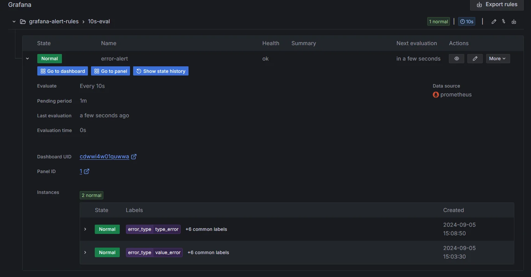Open dashboard UID link cdwwi4w01quwwa
The height and width of the screenshot is (277, 531).
[104, 157]
